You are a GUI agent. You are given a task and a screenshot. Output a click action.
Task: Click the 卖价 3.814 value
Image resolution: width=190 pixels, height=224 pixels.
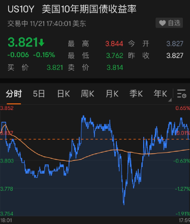tap(115, 68)
